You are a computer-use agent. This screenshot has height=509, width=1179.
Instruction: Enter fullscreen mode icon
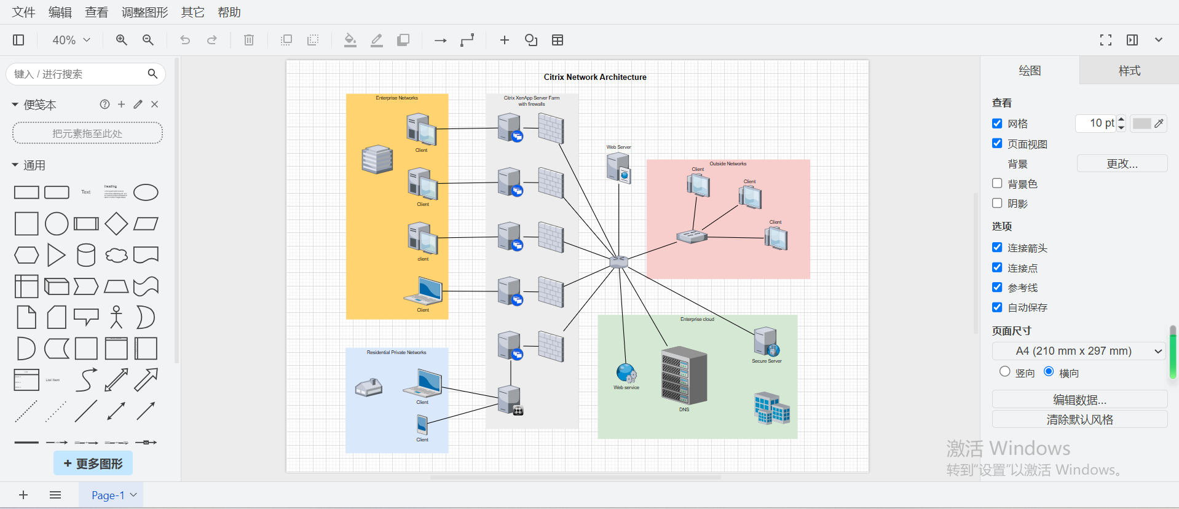click(1106, 40)
